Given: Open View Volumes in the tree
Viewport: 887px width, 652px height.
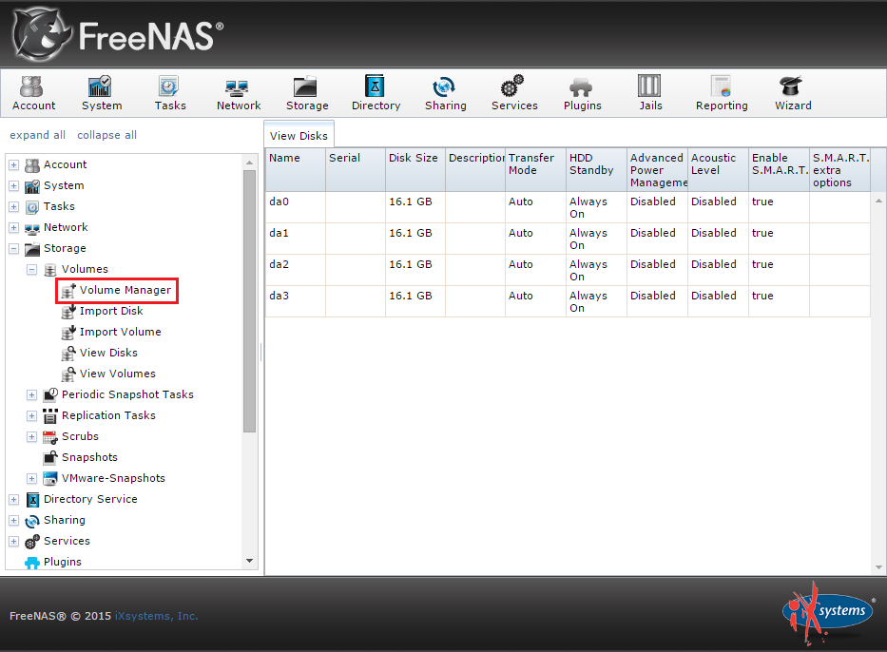Looking at the screenshot, I should coord(117,374).
